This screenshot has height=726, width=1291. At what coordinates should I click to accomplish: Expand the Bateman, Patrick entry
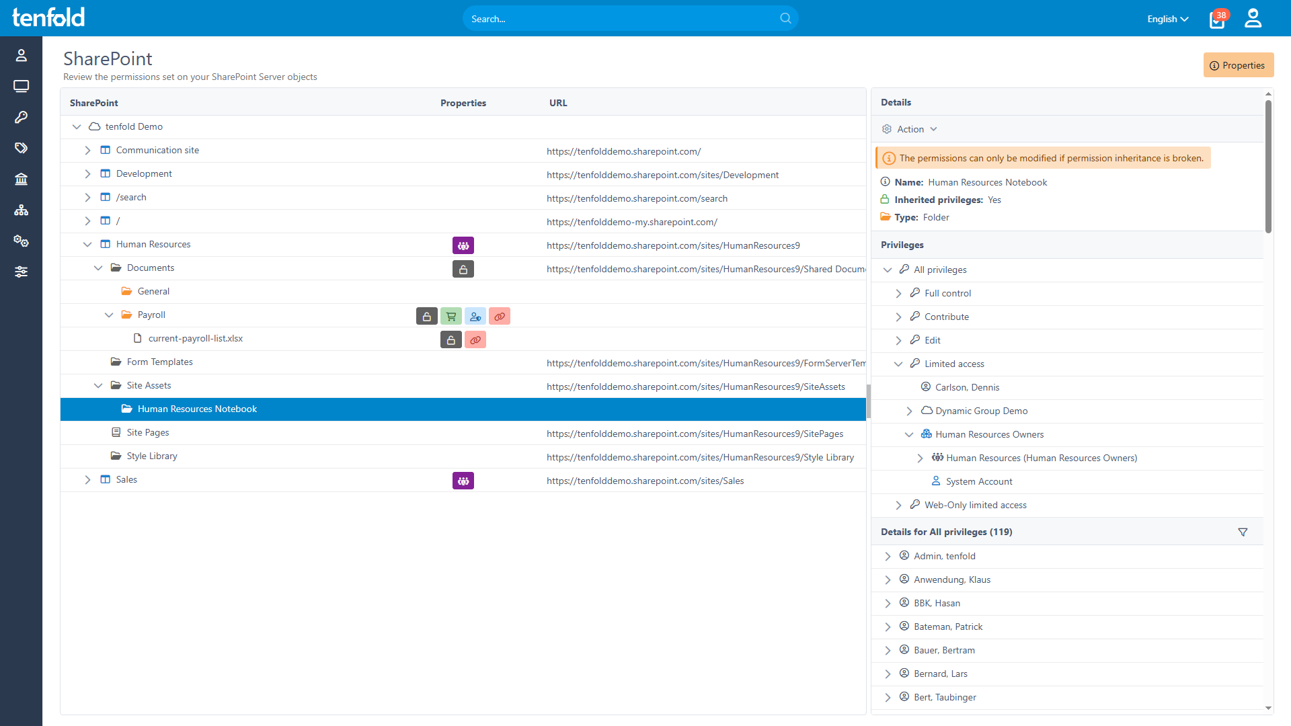click(888, 627)
